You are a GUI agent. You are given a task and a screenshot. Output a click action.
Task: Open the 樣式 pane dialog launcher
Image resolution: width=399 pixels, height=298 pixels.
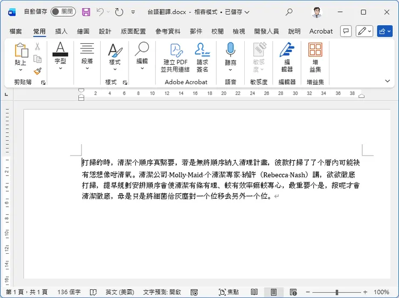tap(125, 83)
